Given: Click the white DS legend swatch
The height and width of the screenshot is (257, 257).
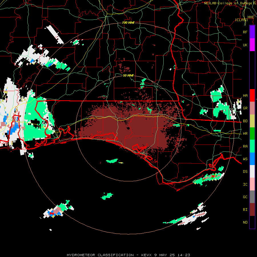Looking at the screenshot, I should click(x=252, y=171).
